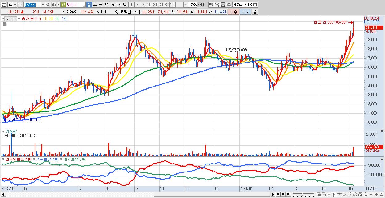This screenshot has width=385, height=198.
Task: Expand the 거래량 volume panel marker
Action: pos(3,131)
